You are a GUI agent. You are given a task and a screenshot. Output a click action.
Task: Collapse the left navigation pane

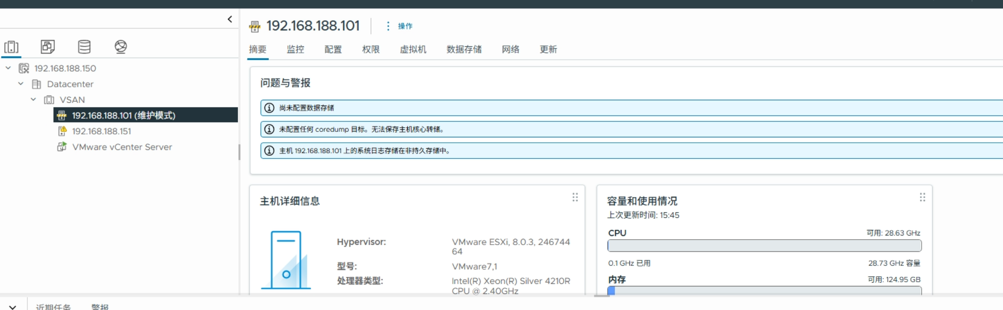230,19
